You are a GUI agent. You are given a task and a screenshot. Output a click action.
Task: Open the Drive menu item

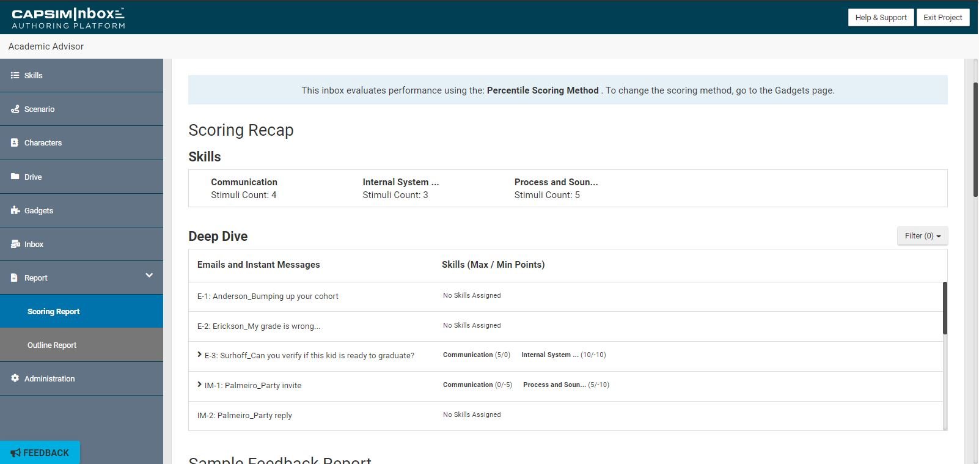pos(81,177)
